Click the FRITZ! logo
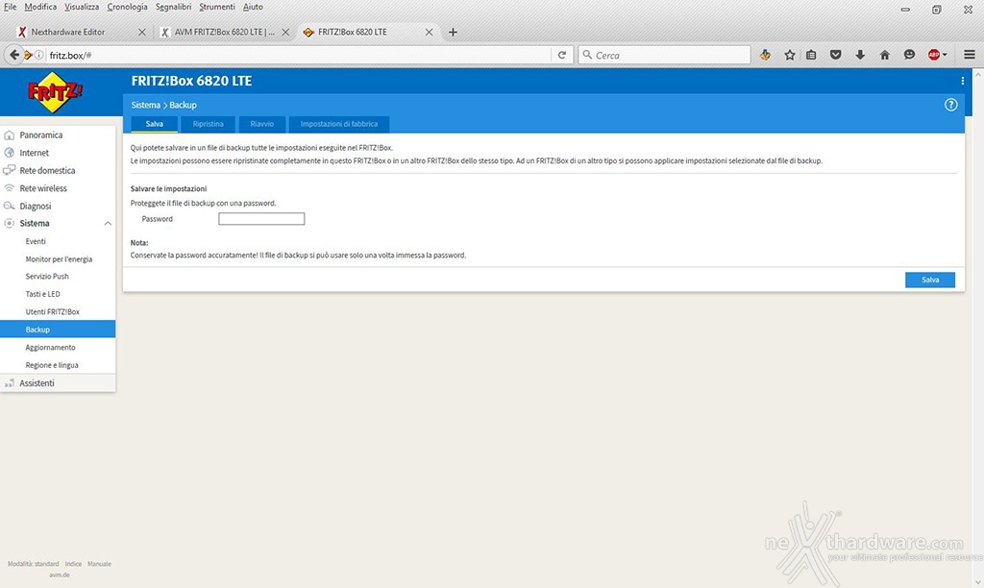The height and width of the screenshot is (588, 984). [x=55, y=92]
